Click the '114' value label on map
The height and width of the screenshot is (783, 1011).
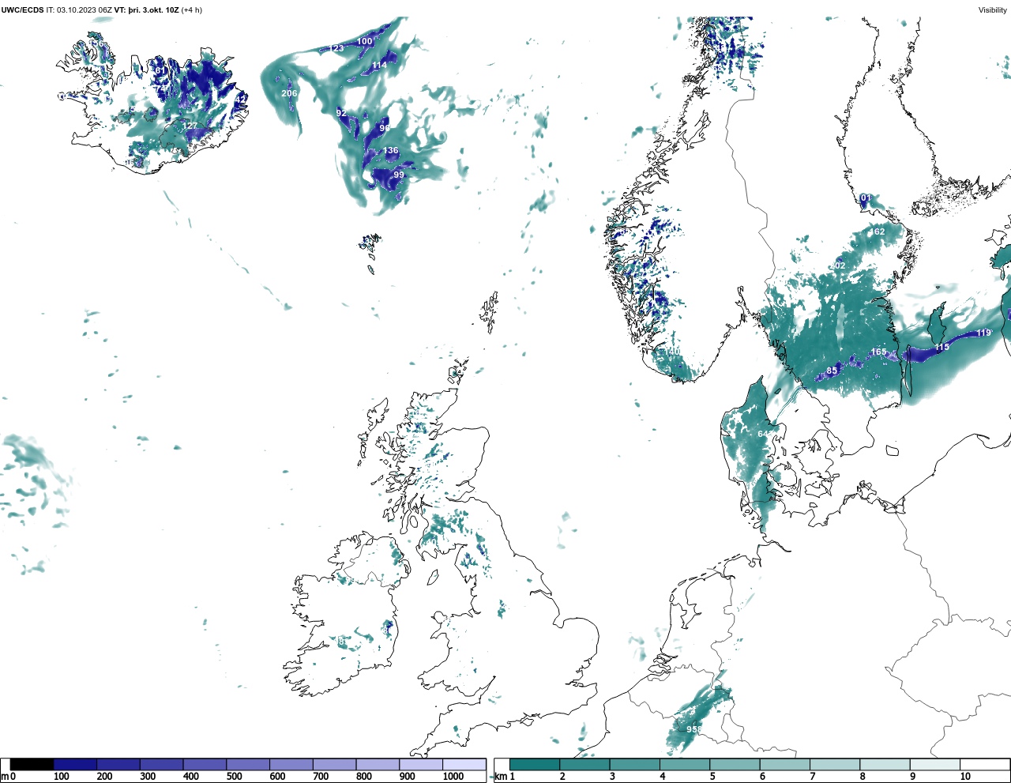(x=379, y=66)
